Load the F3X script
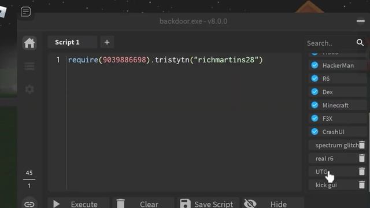 point(338,118)
